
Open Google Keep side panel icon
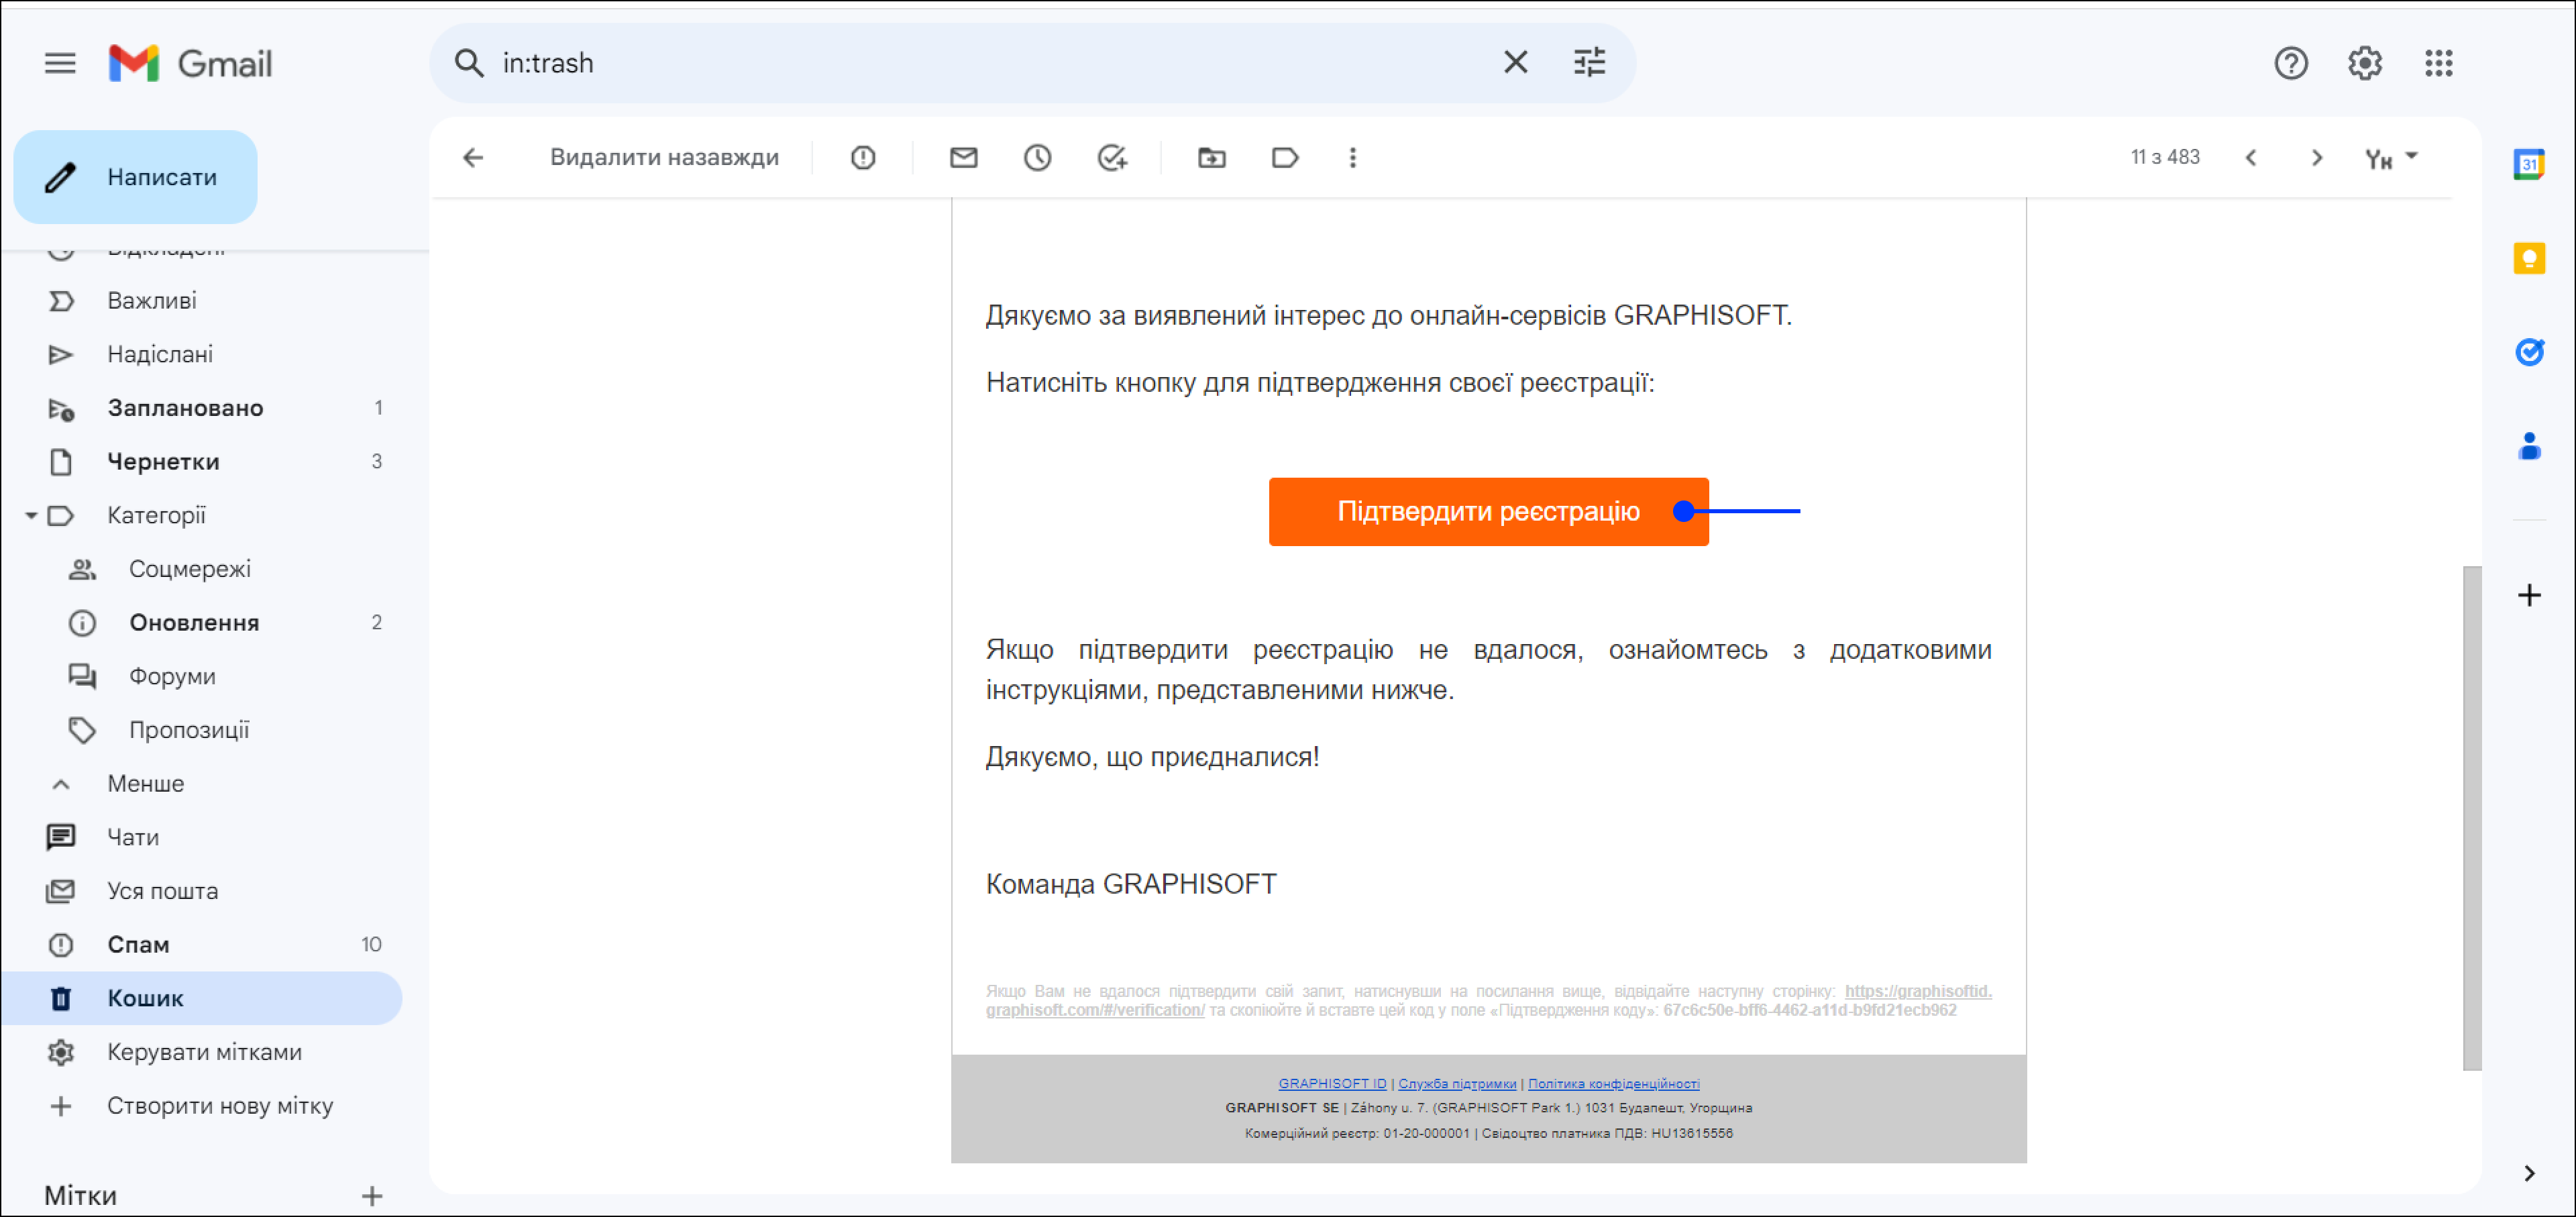click(x=2528, y=258)
